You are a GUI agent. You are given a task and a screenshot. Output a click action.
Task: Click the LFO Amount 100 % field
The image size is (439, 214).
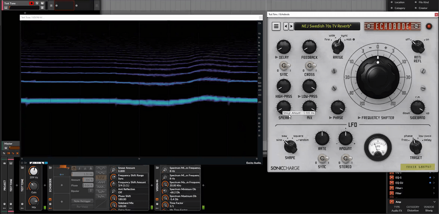pyautogui.click(x=88, y=180)
